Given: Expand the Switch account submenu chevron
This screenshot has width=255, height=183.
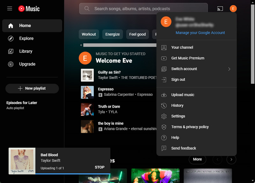Looking at the screenshot, I should 229,69.
